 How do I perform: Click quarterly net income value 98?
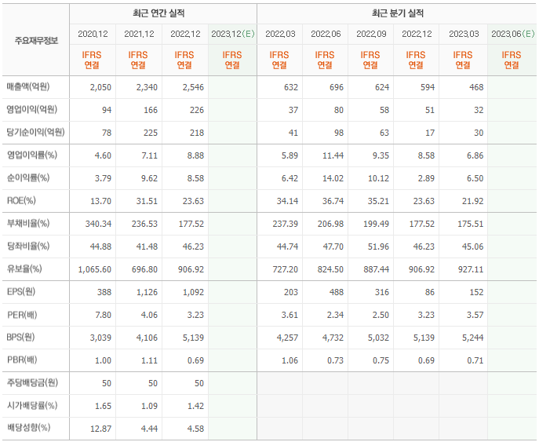pos(339,133)
